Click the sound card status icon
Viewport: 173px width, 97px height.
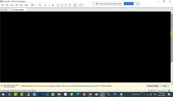[x=160, y=91]
